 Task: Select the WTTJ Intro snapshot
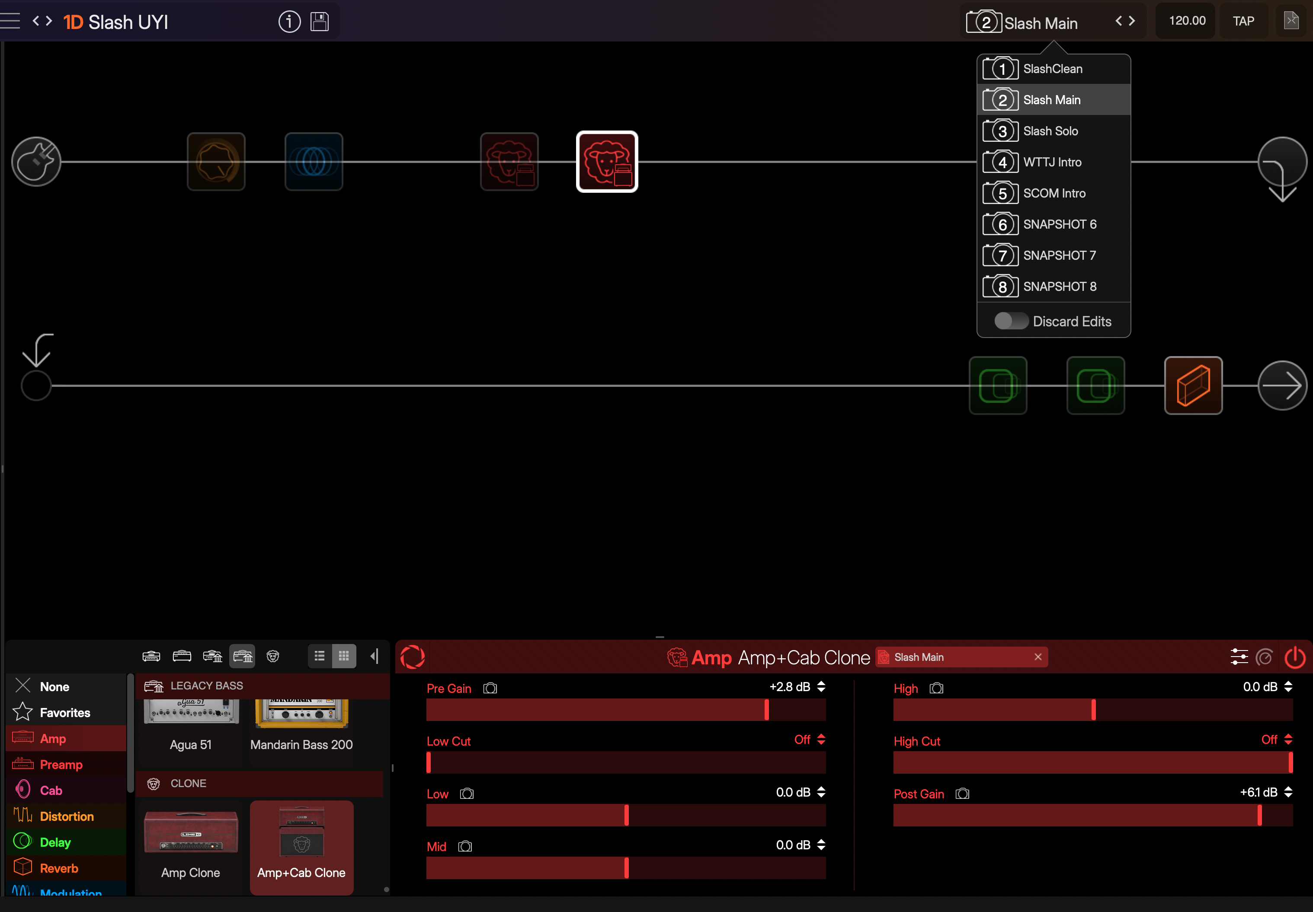(1054, 162)
